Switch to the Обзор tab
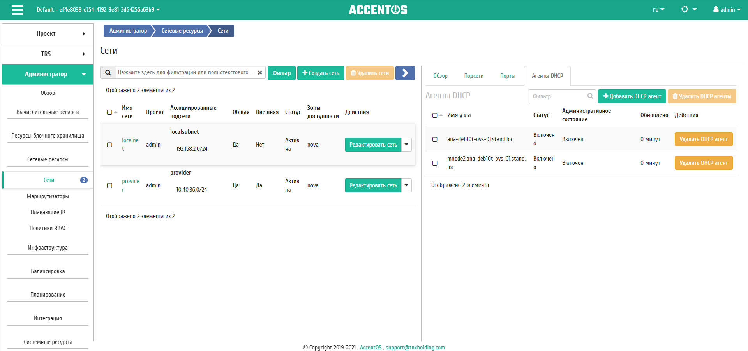Image resolution: width=748 pixels, height=351 pixels. 440,76
